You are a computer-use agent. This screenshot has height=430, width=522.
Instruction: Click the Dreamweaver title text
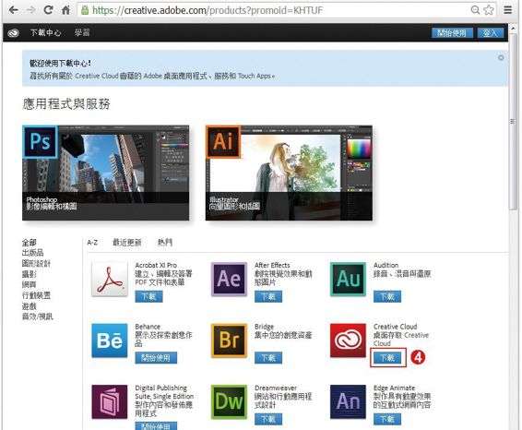point(276,388)
